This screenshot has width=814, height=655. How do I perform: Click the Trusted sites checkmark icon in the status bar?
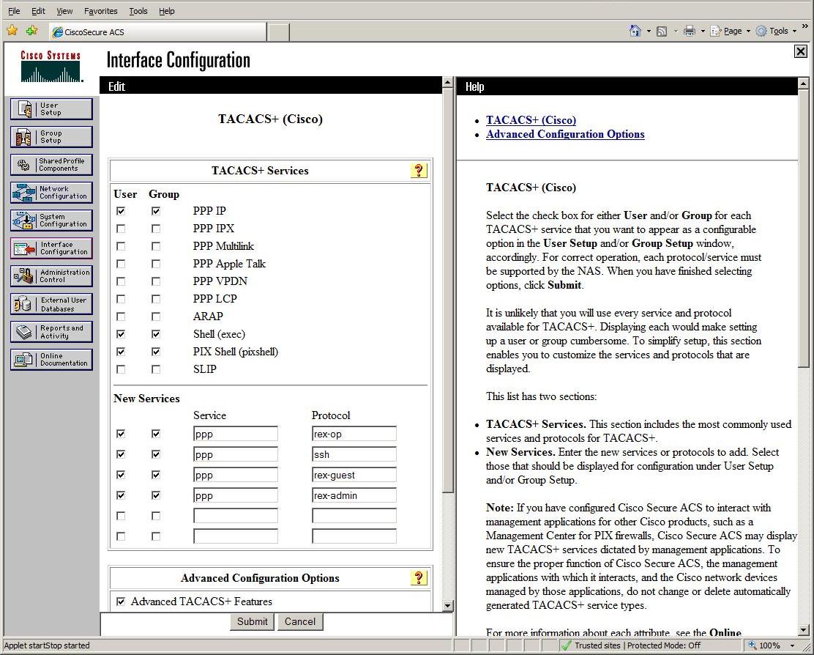[567, 645]
